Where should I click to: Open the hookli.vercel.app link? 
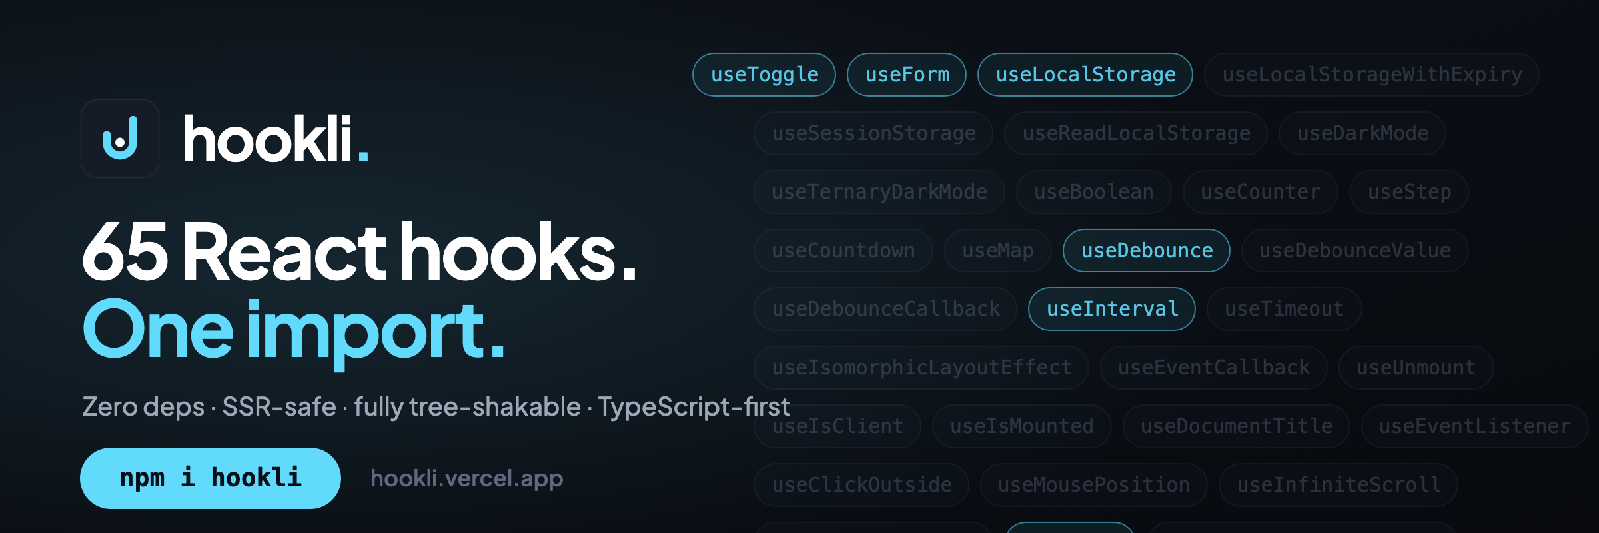(466, 478)
